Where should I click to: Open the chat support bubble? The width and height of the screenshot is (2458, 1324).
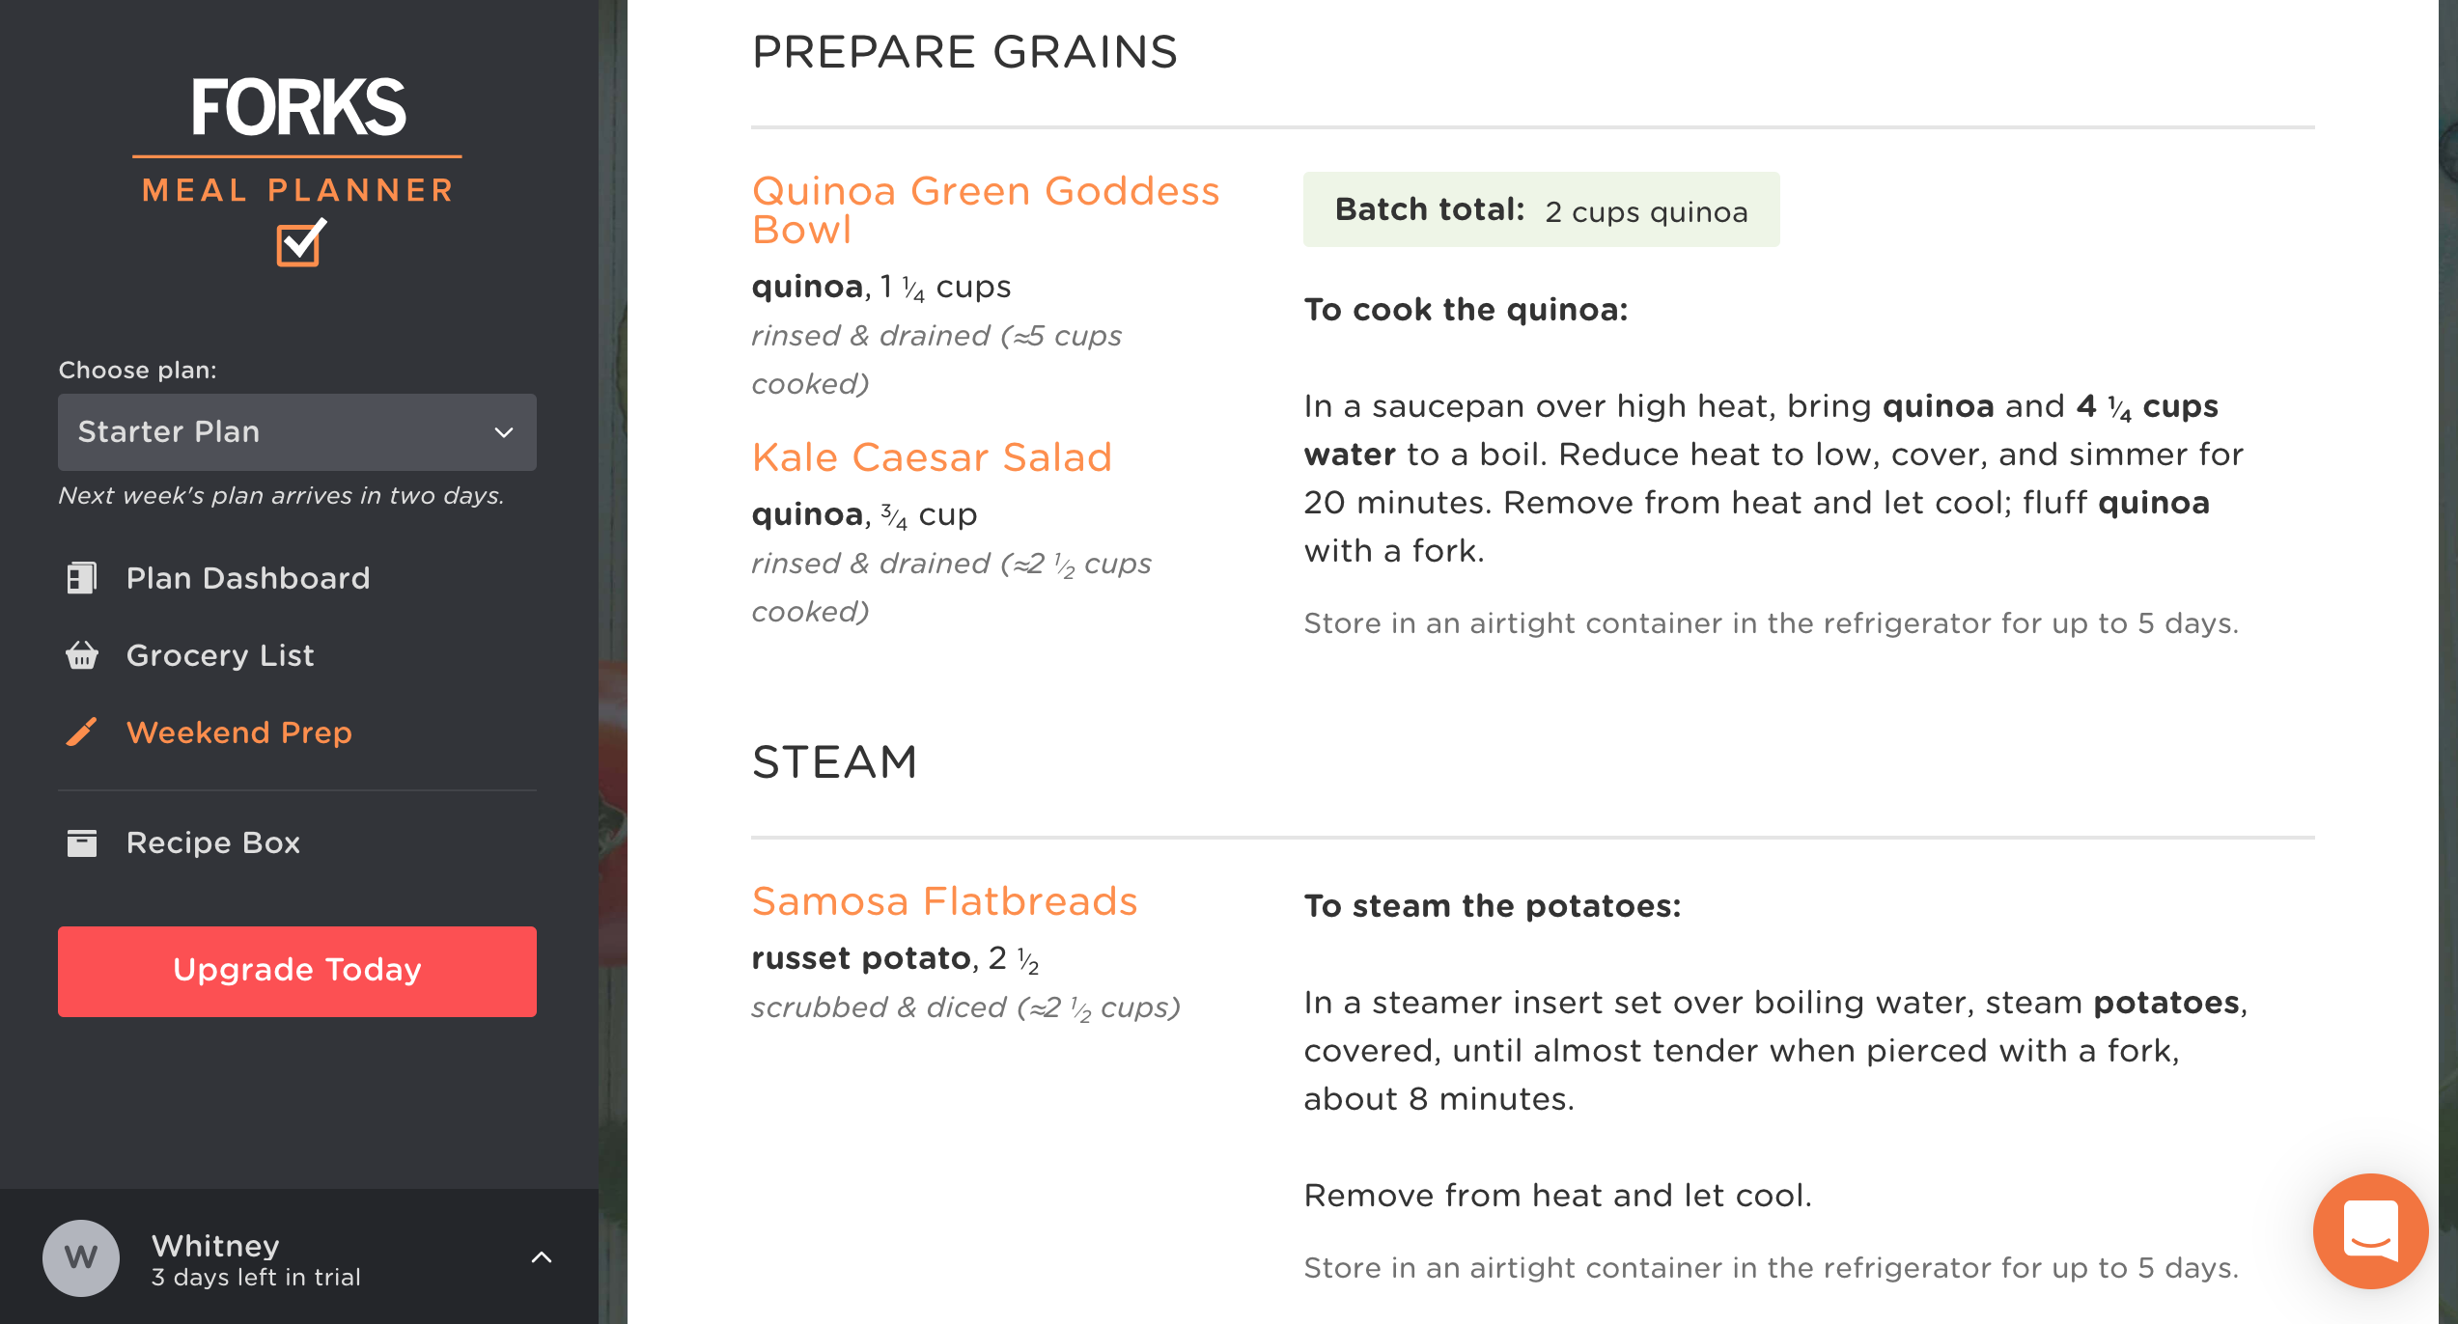click(x=2369, y=1230)
